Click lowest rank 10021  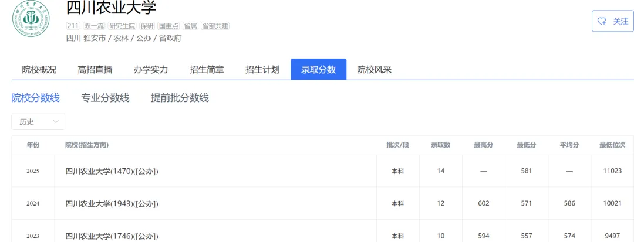tap(612, 204)
